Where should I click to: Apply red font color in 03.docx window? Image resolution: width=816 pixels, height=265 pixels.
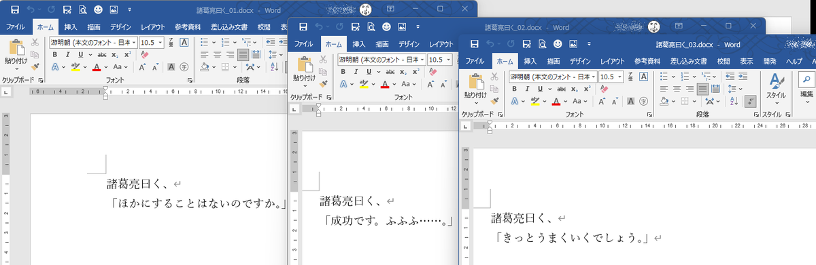[556, 102]
